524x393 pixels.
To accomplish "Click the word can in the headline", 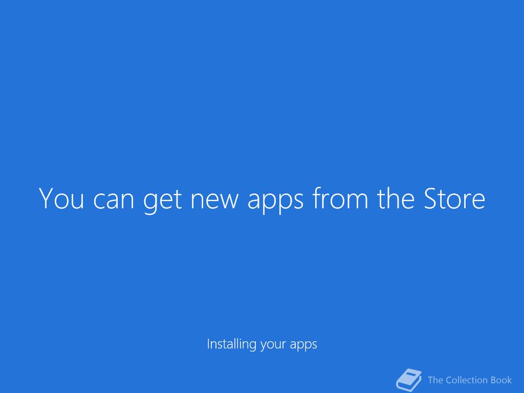I will 114,201.
